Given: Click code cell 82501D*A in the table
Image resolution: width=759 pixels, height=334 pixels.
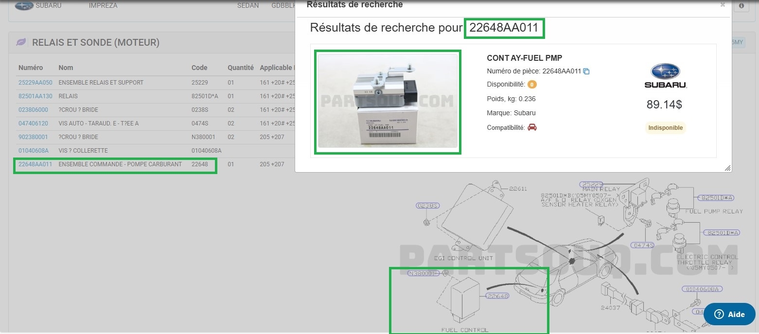Looking at the screenshot, I should pyautogui.click(x=205, y=96).
